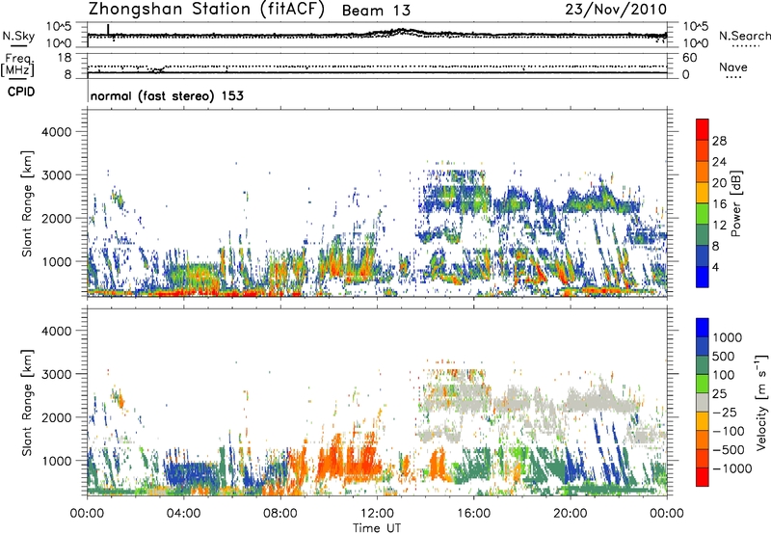Image resolution: width=771 pixels, height=534 pixels.
Task: Click the "normal (fast stereo) 153" text
Action: coord(167,95)
